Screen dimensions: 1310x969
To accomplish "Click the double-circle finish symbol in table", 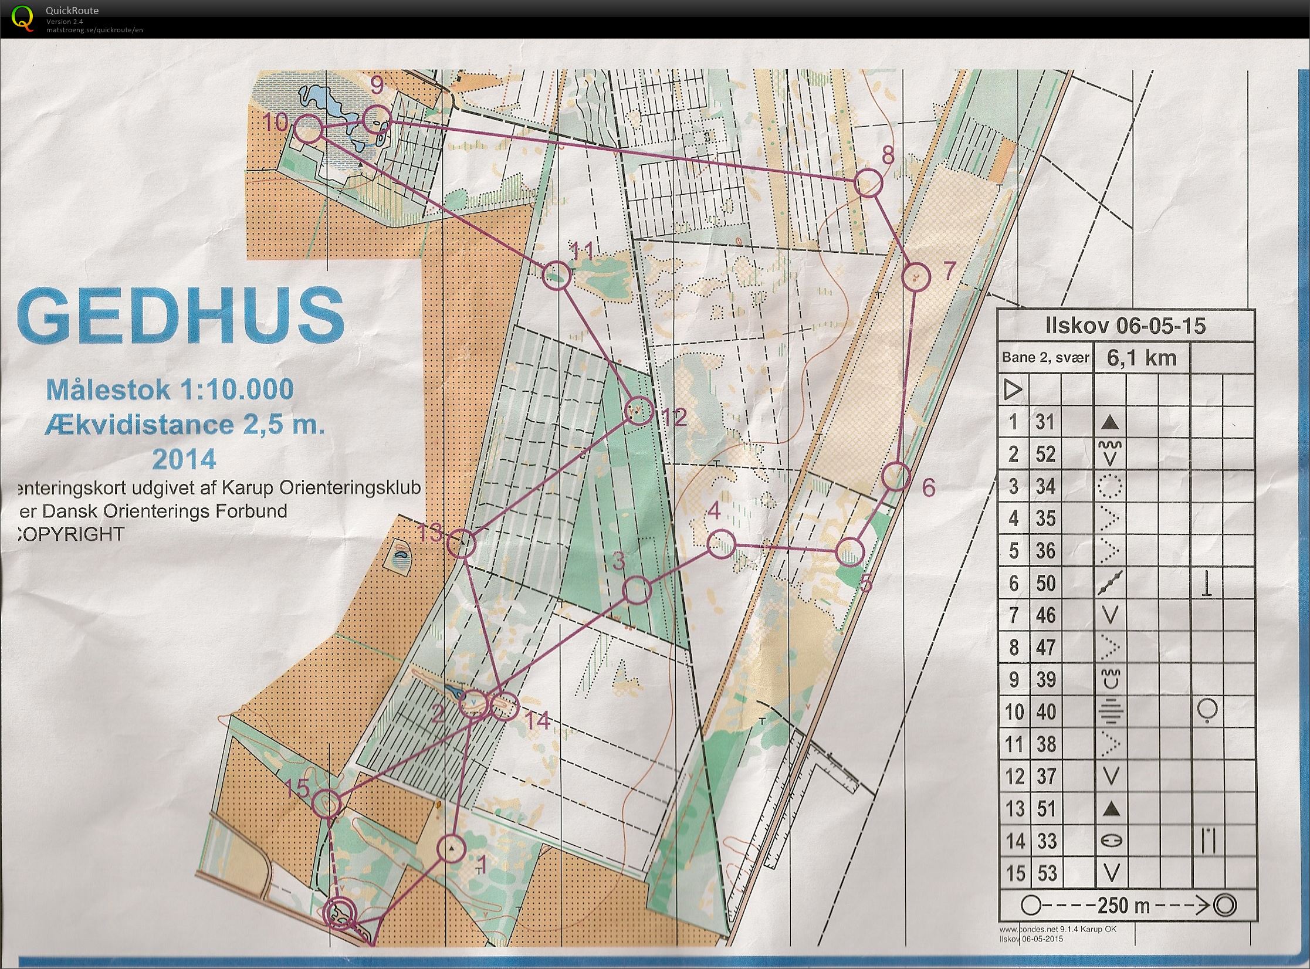I will (x=1224, y=904).
